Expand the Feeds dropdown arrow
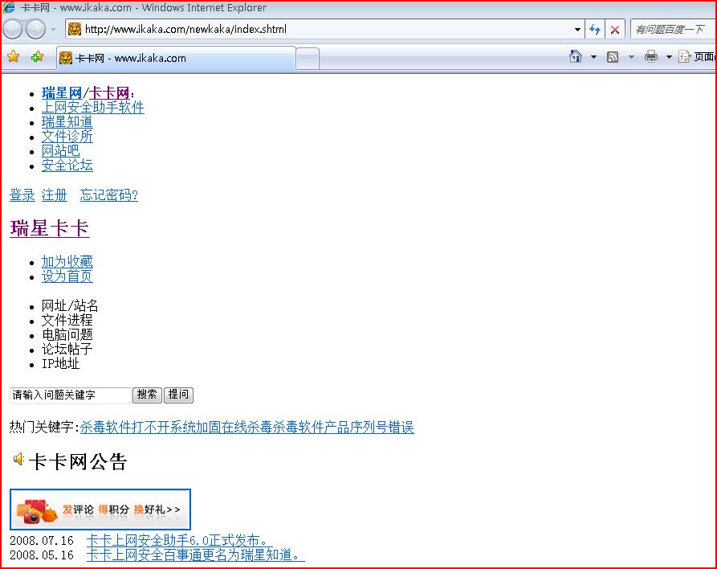The width and height of the screenshot is (717, 569). 632,57
